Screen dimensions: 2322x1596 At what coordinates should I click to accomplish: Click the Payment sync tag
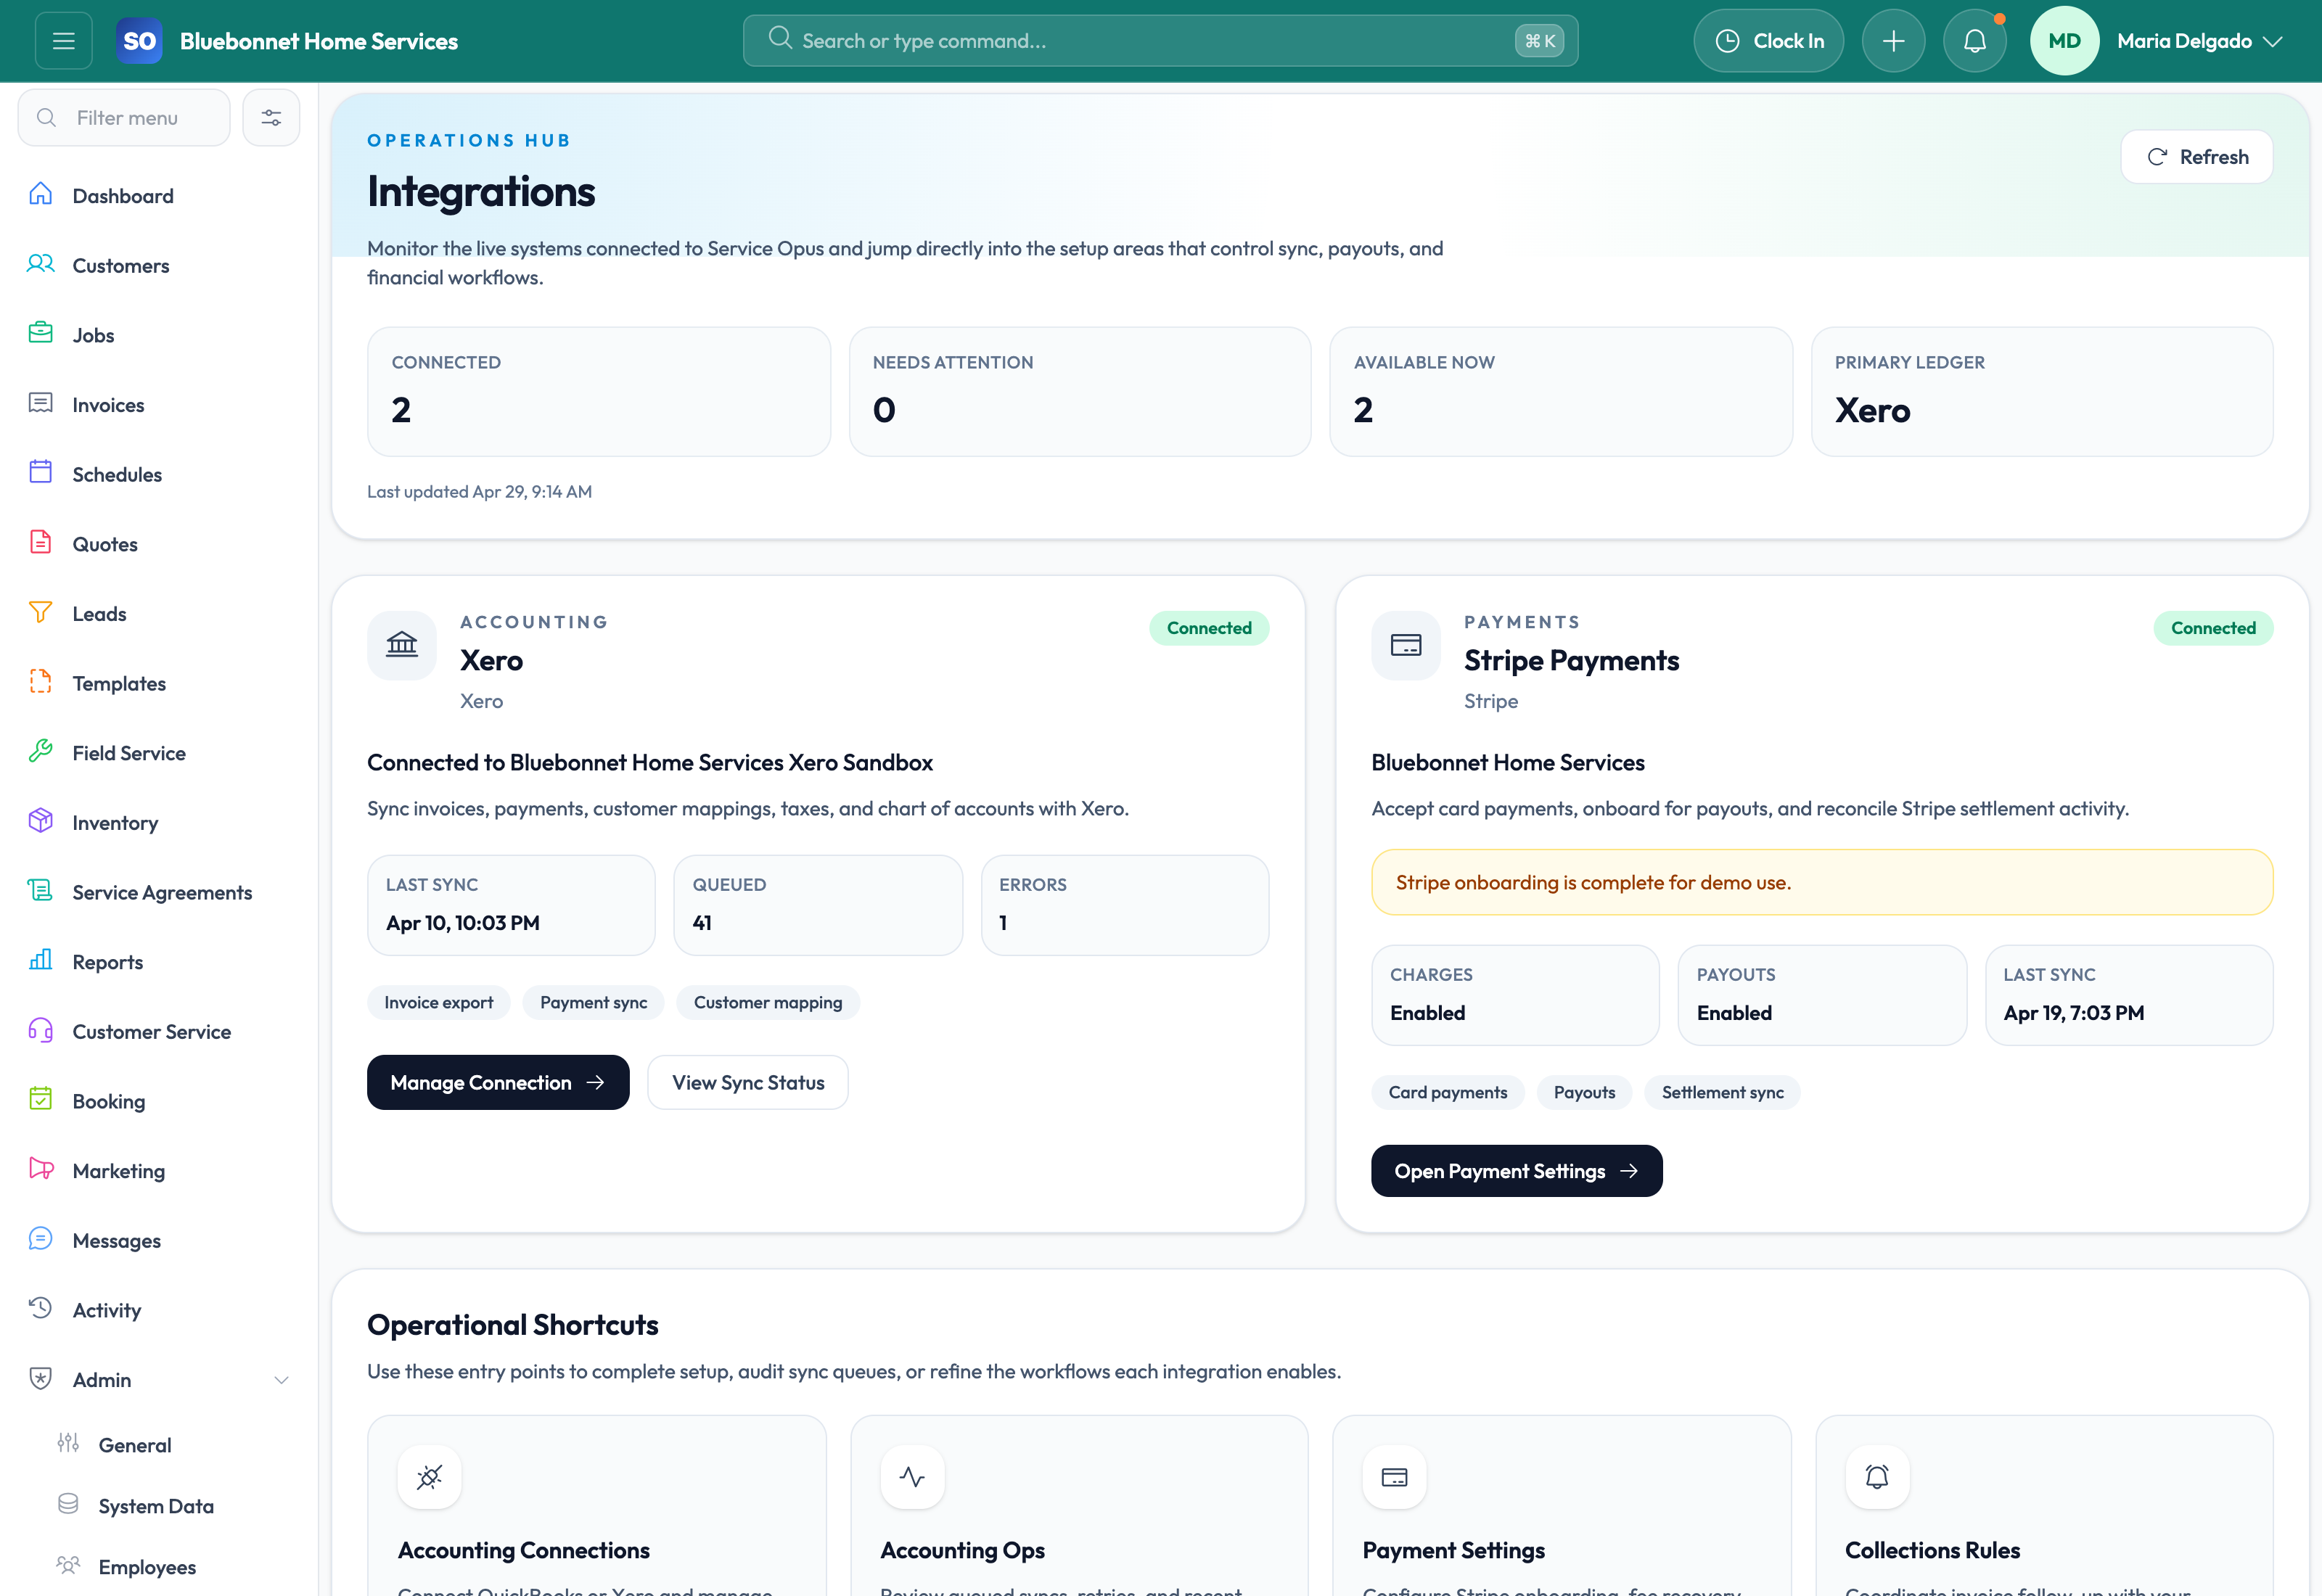pos(593,1003)
